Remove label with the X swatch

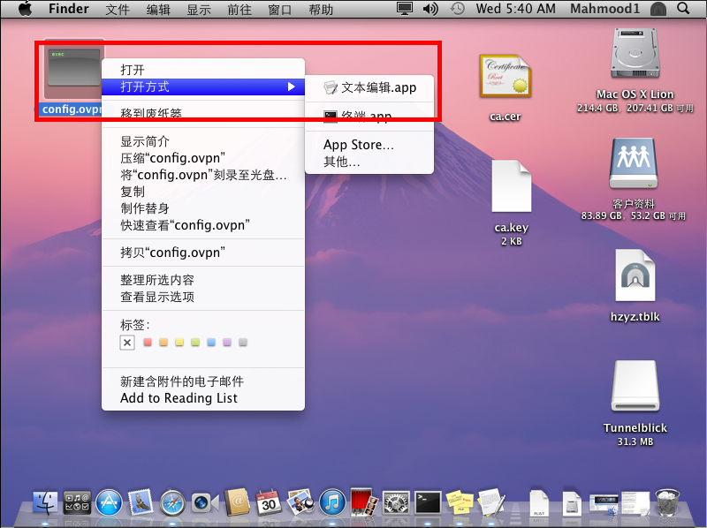[127, 343]
